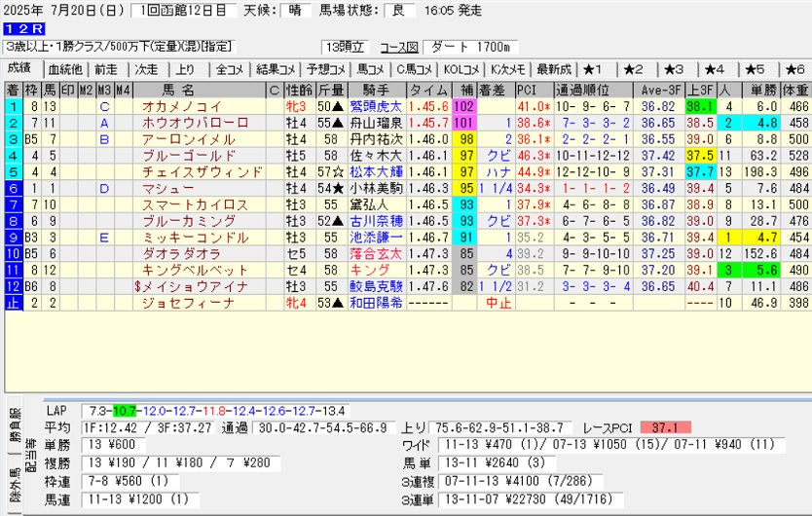Click the blue 止 marker box
This screenshot has width=812, height=516.
[13, 303]
